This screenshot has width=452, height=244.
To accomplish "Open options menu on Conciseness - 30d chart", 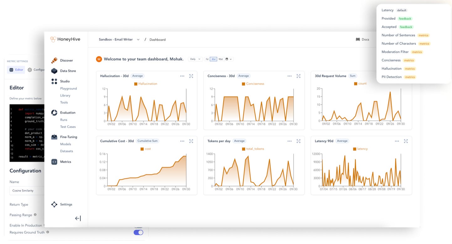I will [x=290, y=76].
